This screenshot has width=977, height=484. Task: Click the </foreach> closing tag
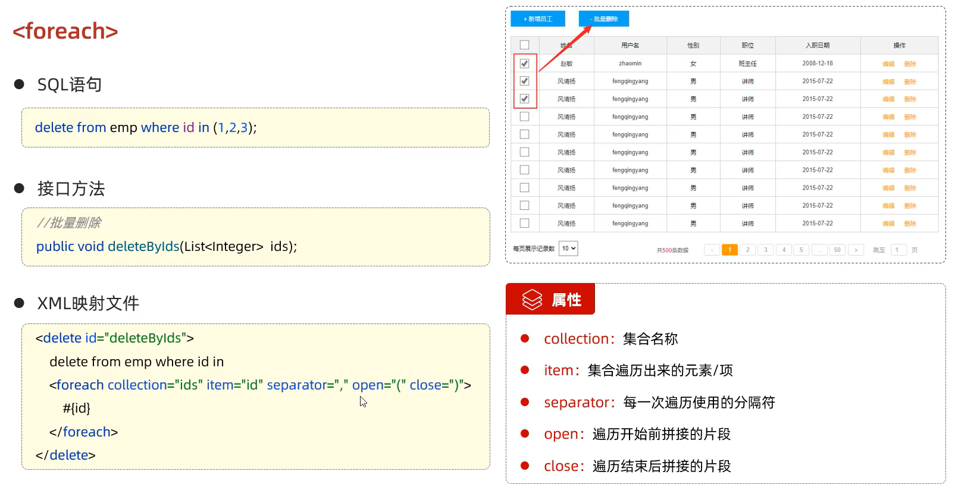click(x=84, y=432)
